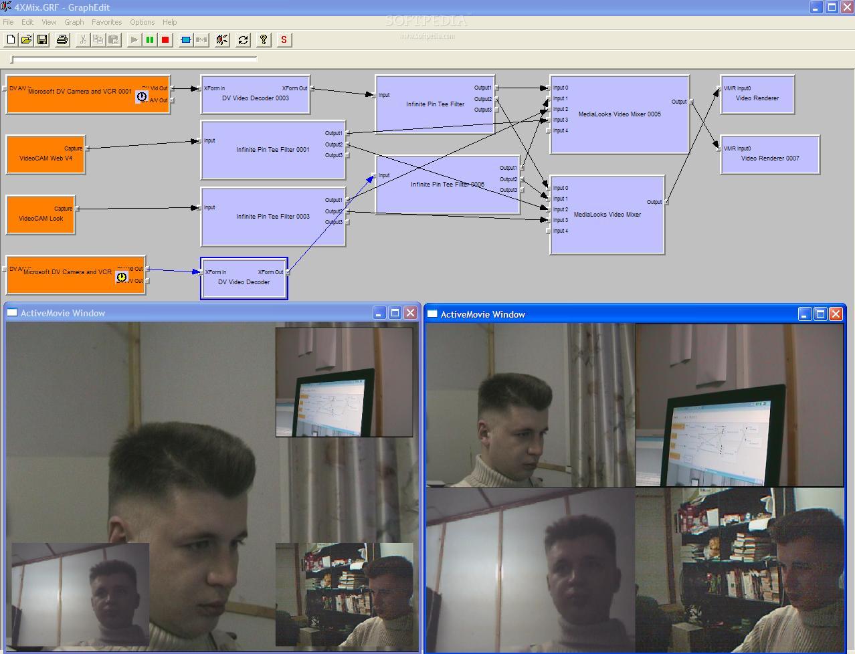Click left ActiveMovie Window title icon
The image size is (855, 654).
pos(12,312)
